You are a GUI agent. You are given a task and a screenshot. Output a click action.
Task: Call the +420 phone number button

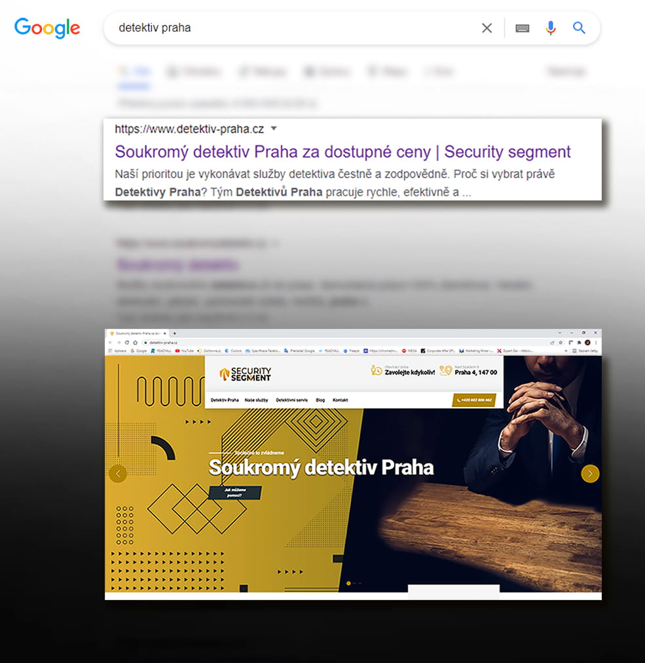click(x=474, y=400)
